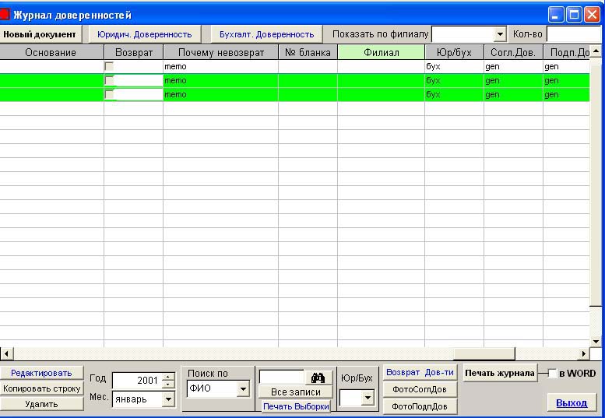Show all records with 'Все записи'

[x=296, y=392]
